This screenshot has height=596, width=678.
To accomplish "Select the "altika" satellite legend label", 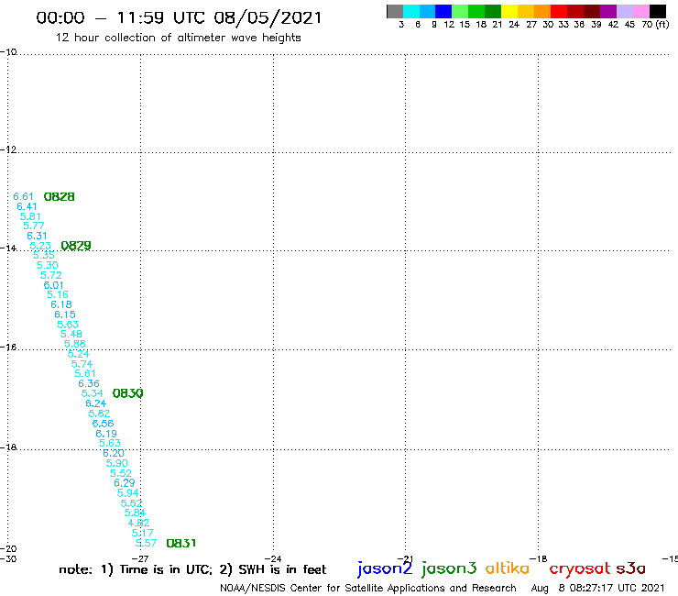I will click(x=508, y=568).
